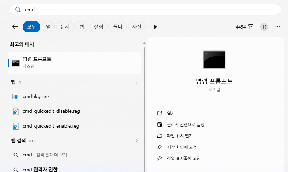The height and width of the screenshot is (172, 288).
Task: Open cmd_quickedit_disable.reg file
Action: 74,111
